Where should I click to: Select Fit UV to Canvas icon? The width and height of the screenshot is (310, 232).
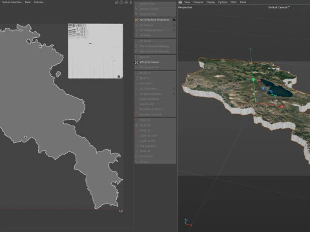pyautogui.click(x=136, y=63)
